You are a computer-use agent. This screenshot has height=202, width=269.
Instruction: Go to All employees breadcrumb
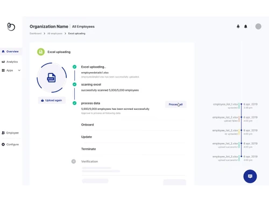[x=55, y=33]
